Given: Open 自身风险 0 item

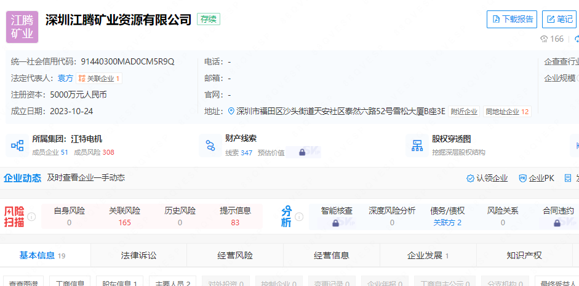Looking at the screenshot, I should (x=70, y=217).
